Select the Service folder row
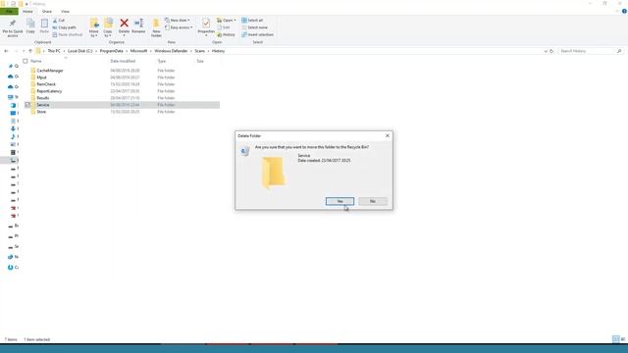Screen dimensions: 628x353 click(x=122, y=105)
